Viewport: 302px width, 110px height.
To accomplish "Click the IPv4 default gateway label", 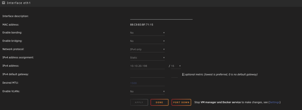I will [16, 74].
